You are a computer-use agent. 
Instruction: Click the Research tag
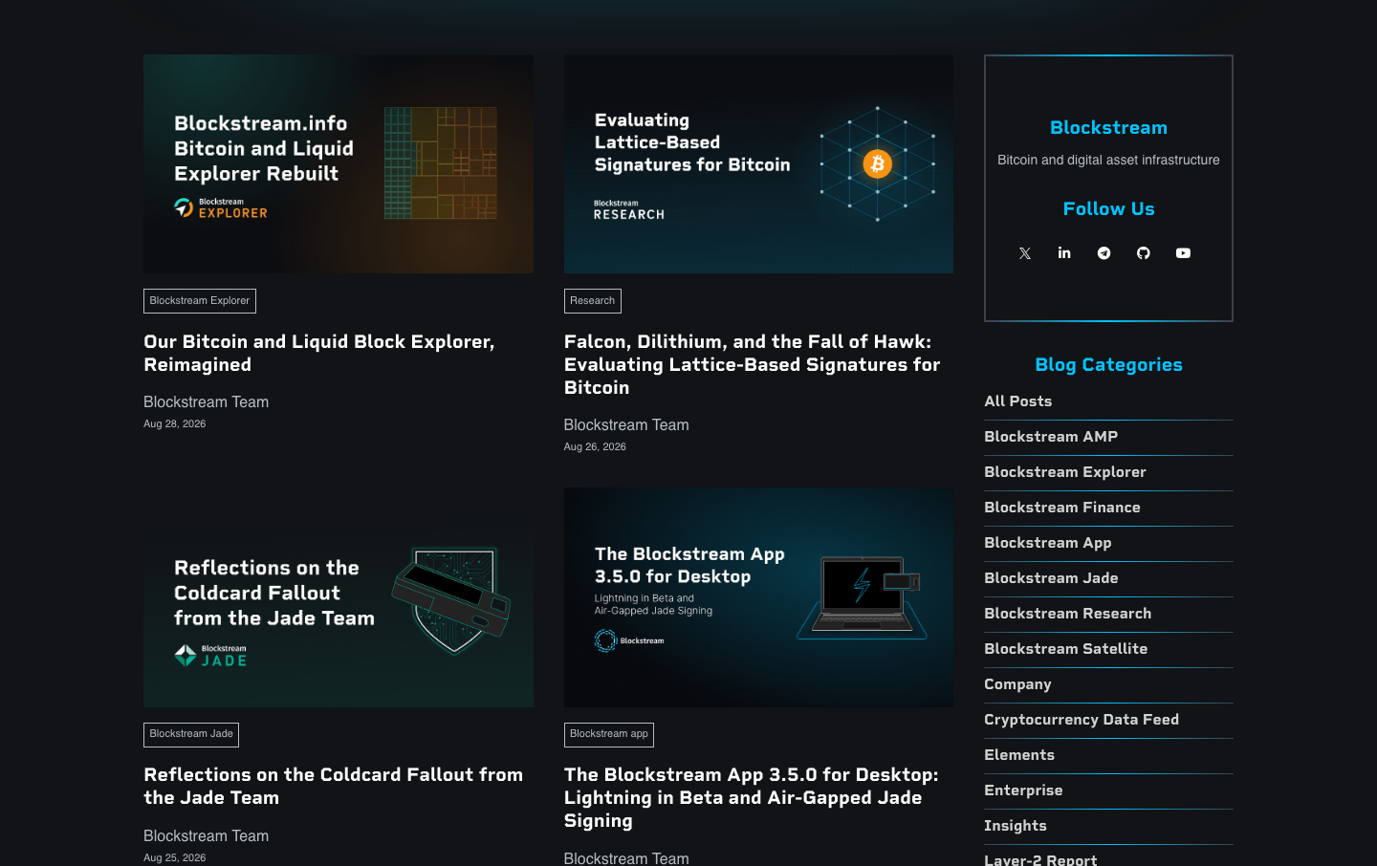click(x=593, y=301)
